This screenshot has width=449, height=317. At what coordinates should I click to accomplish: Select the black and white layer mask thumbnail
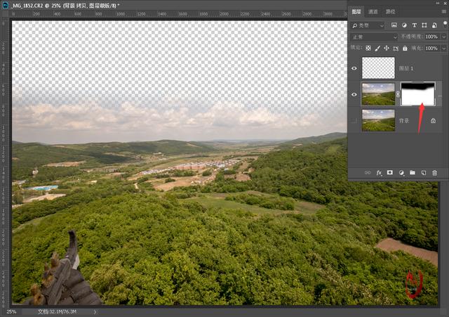417,93
